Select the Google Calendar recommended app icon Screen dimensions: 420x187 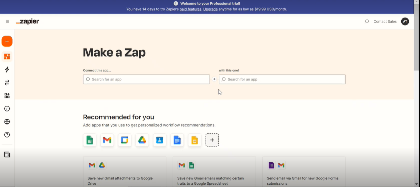coord(125,140)
